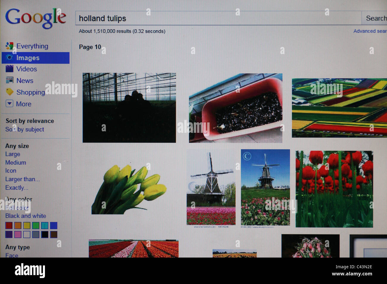Image resolution: width=387 pixels, height=284 pixels.
Task: Open the dark greenhouse silhouette image
Action: coord(129,108)
